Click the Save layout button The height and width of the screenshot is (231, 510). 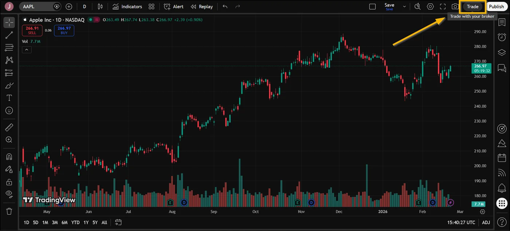click(x=389, y=7)
